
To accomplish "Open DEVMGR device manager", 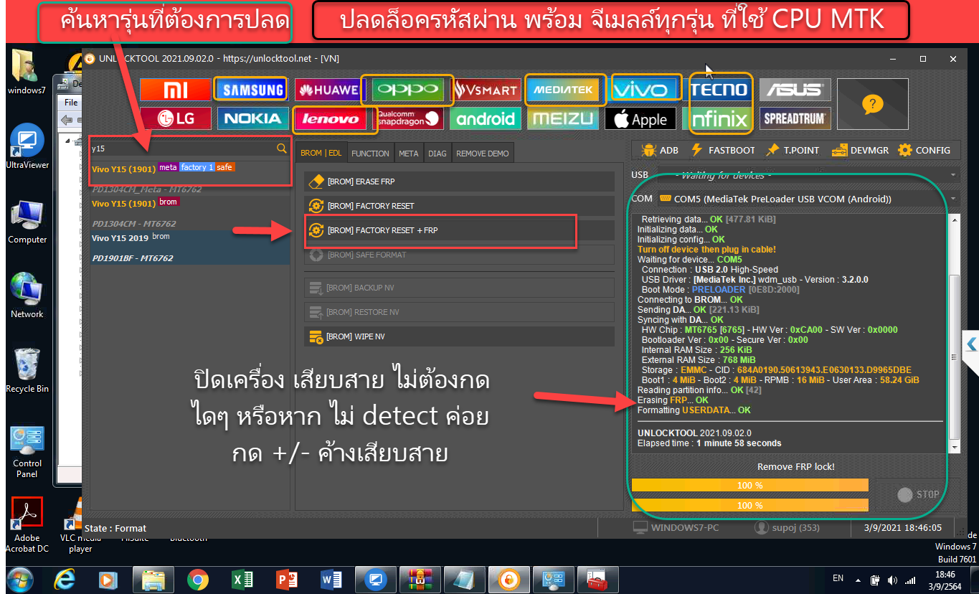I will (x=860, y=150).
